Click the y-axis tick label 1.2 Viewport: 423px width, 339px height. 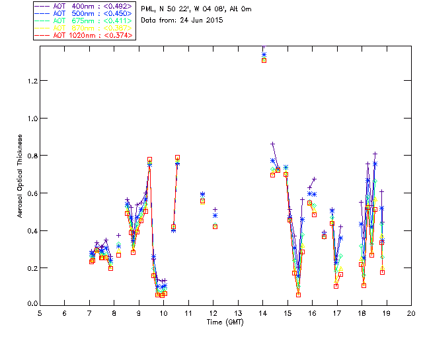[x=28, y=81]
